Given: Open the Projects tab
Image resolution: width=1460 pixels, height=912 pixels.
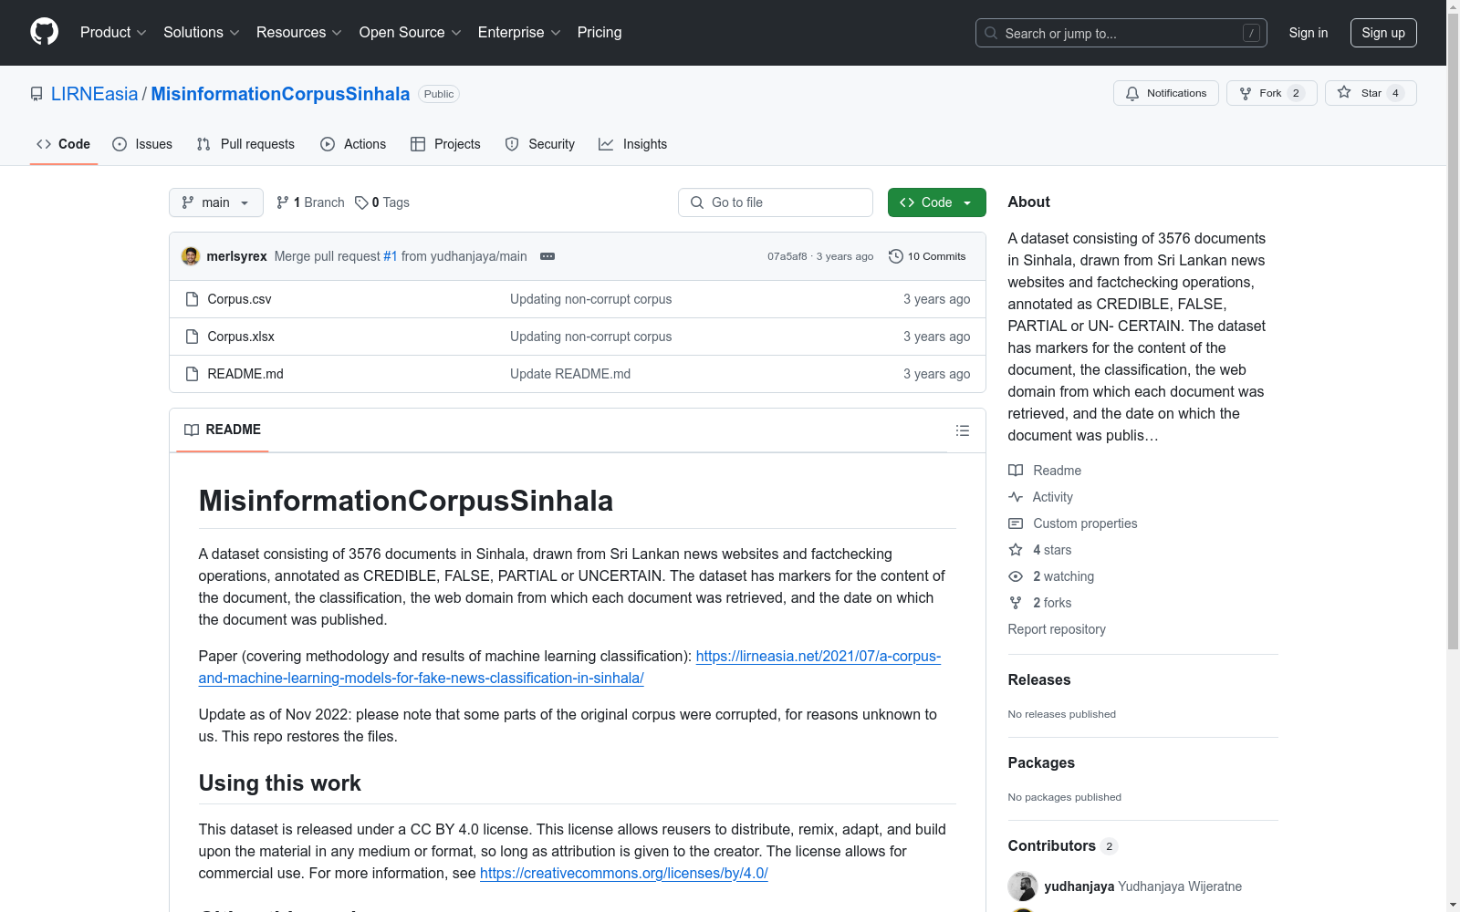Looking at the screenshot, I should (x=445, y=144).
